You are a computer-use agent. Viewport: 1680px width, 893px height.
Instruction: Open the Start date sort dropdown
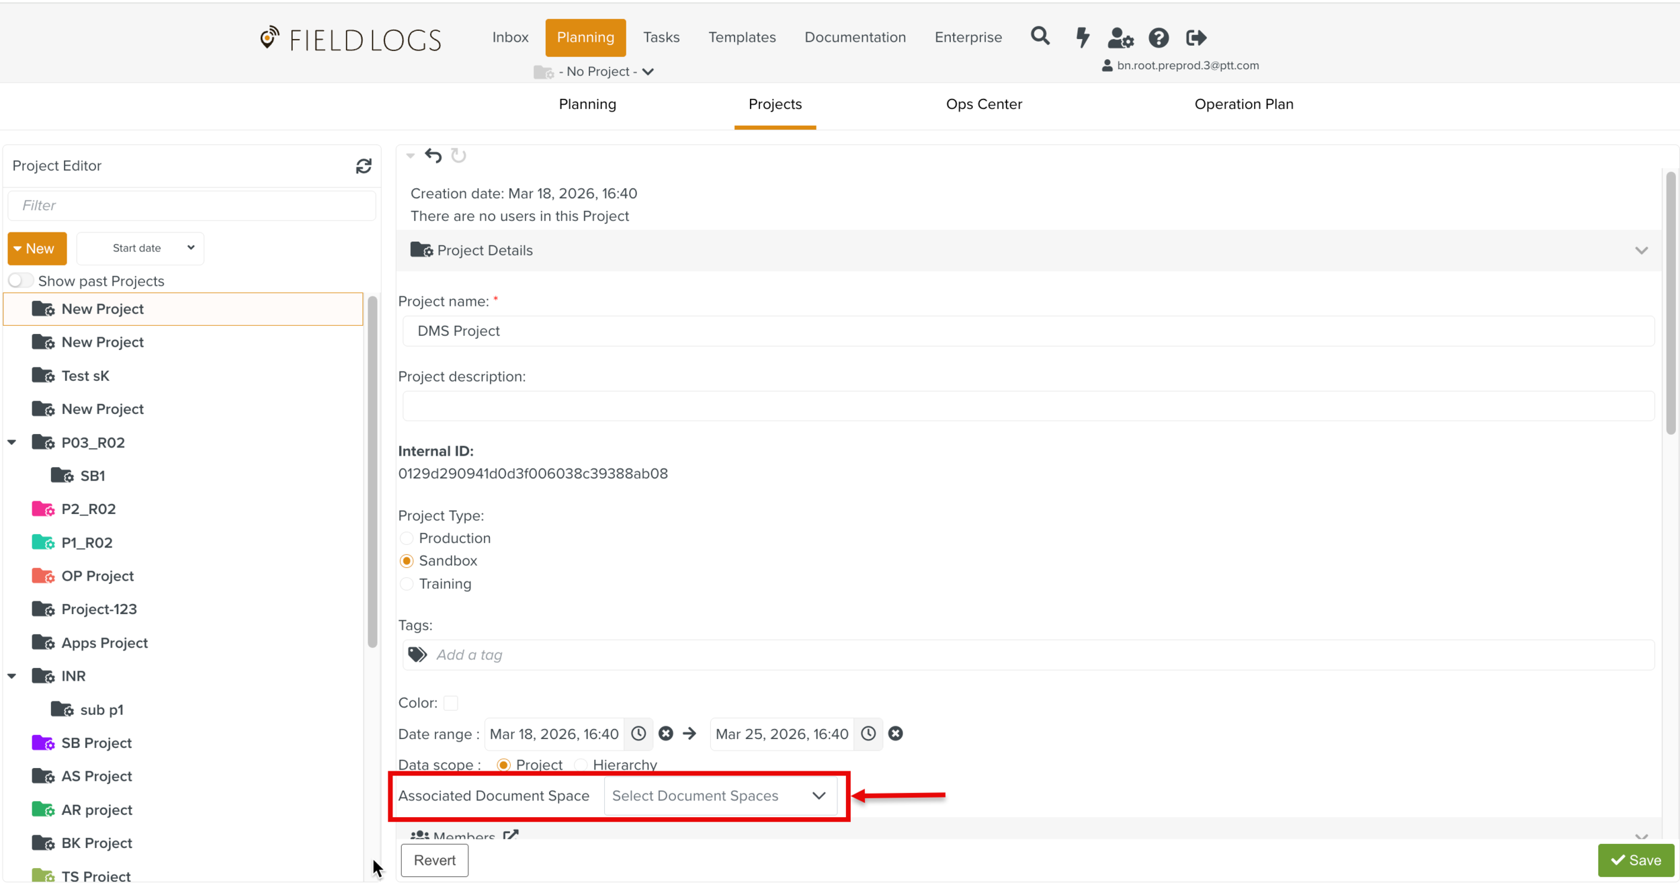[x=140, y=248]
